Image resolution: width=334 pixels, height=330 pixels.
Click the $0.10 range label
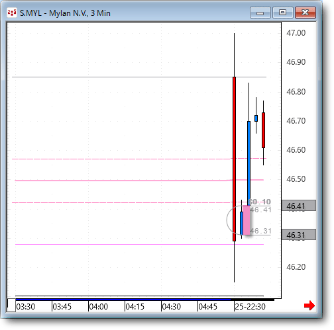tap(260, 202)
